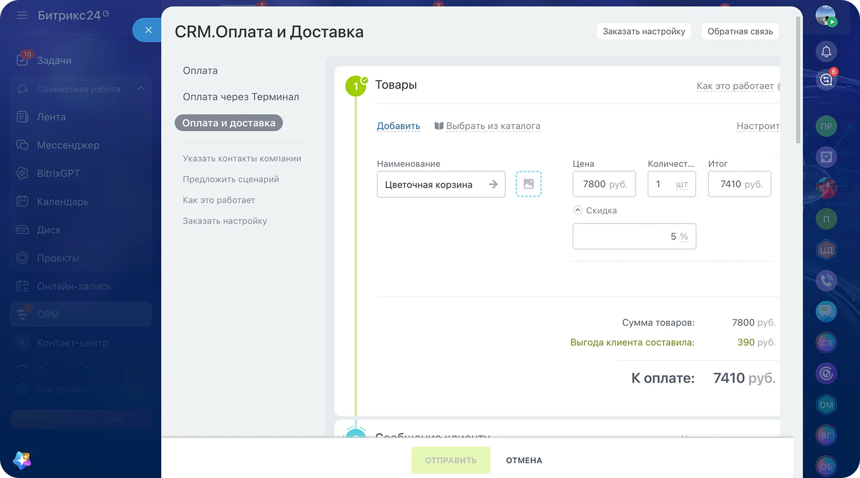Click the ОТМЕНА button
The image size is (860, 478).
(524, 460)
